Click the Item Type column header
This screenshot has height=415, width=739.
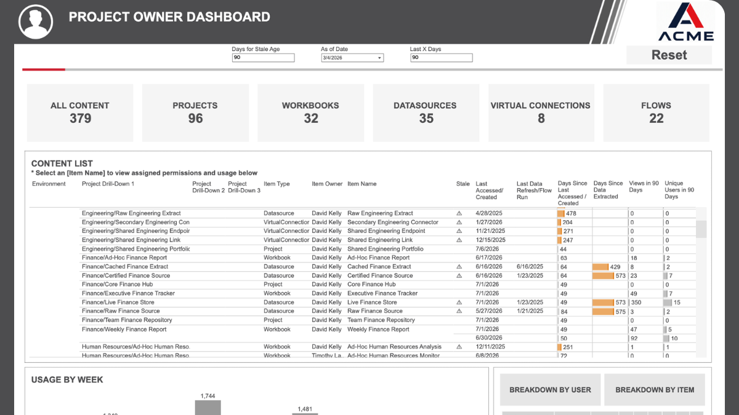tap(277, 184)
